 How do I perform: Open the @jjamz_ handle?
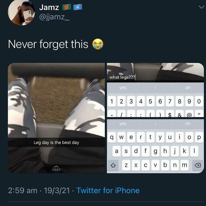(x=54, y=17)
